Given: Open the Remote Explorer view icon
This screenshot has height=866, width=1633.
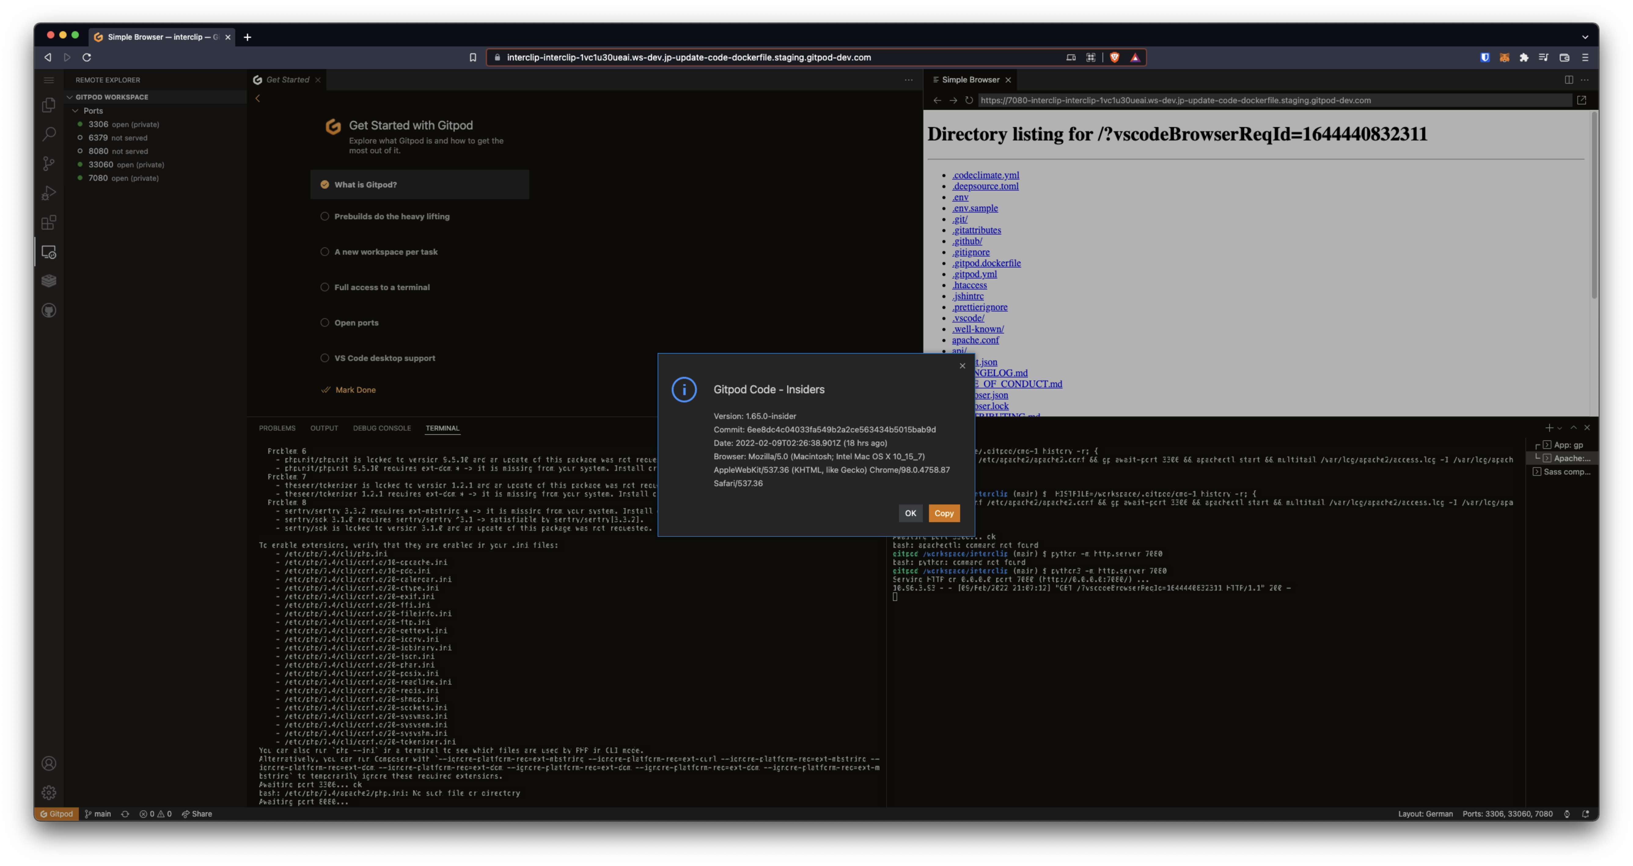Looking at the screenshot, I should pyautogui.click(x=49, y=252).
